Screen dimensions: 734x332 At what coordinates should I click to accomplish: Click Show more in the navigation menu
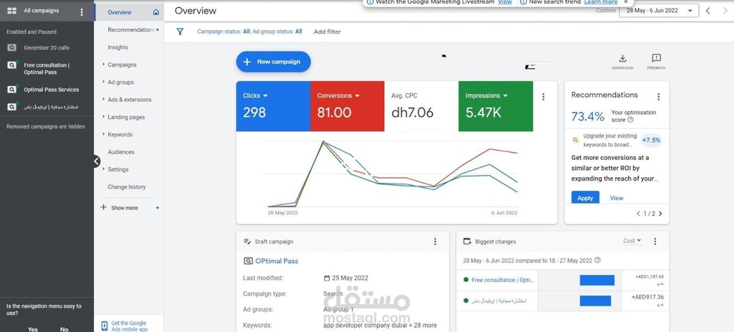tap(125, 208)
